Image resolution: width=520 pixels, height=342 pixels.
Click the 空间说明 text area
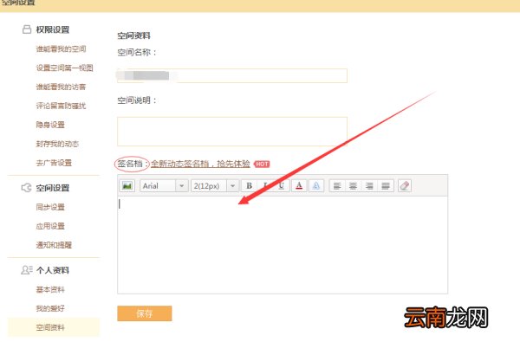[x=232, y=132]
